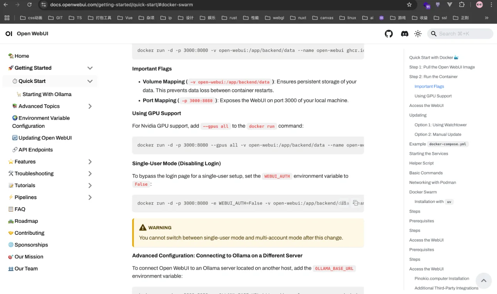The width and height of the screenshot is (497, 294).
Task: Open the apps grid in bookmarks bar
Action: pos(7,18)
